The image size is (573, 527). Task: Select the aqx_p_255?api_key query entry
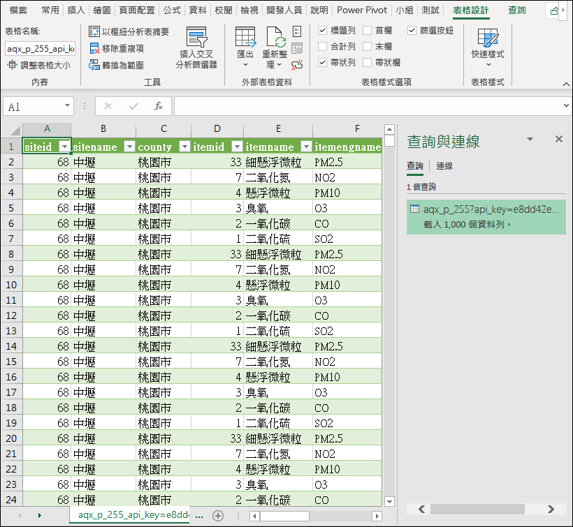click(x=486, y=217)
